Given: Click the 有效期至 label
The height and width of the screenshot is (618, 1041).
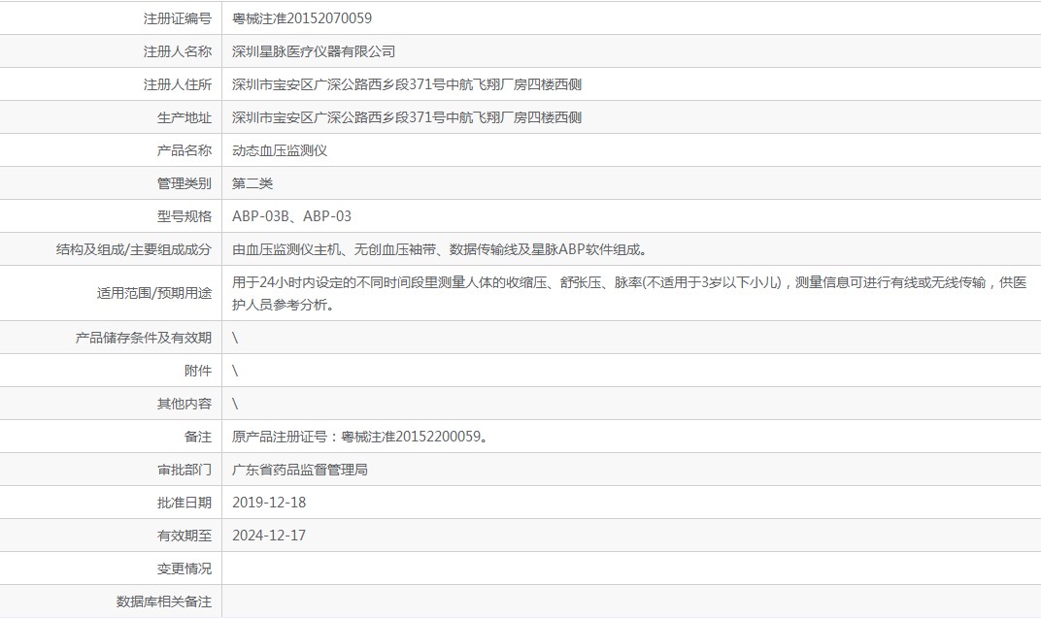Looking at the screenshot, I should 184,536.
